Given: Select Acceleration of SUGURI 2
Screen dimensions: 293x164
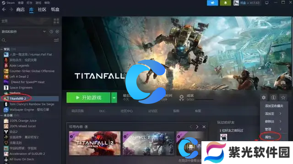Looking at the screenshot, I should (27, 154).
